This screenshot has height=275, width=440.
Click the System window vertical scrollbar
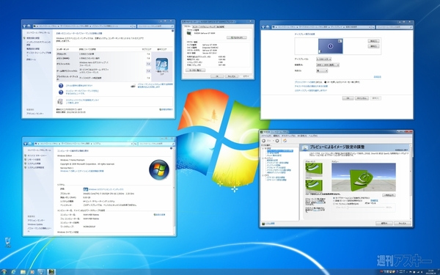pyautogui.click(x=175, y=191)
